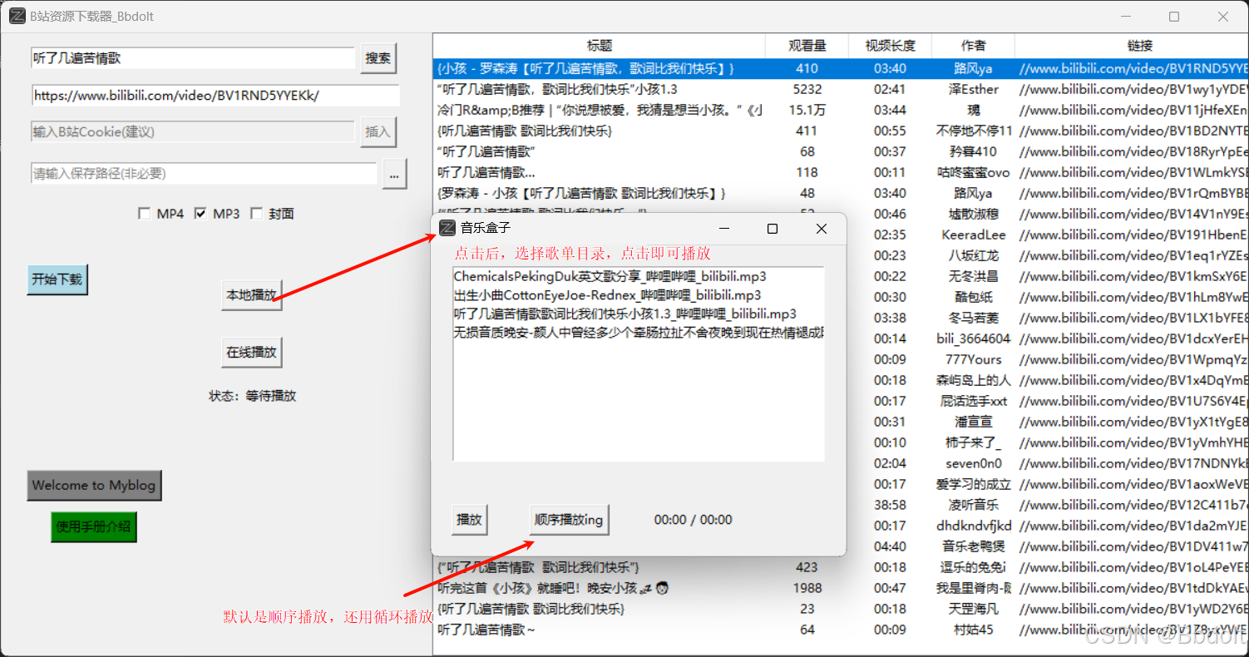Click the 链接 column header
Viewport: 1249px width, 657px height.
pyautogui.click(x=1132, y=46)
